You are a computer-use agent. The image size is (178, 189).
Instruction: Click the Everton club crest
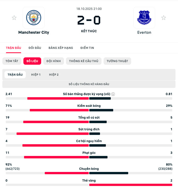pos(144,18)
